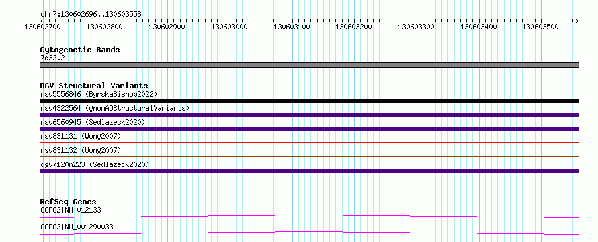This screenshot has height=242, width=598.
Task: Open the Cytogenetic Bands track heading
Action: point(80,50)
